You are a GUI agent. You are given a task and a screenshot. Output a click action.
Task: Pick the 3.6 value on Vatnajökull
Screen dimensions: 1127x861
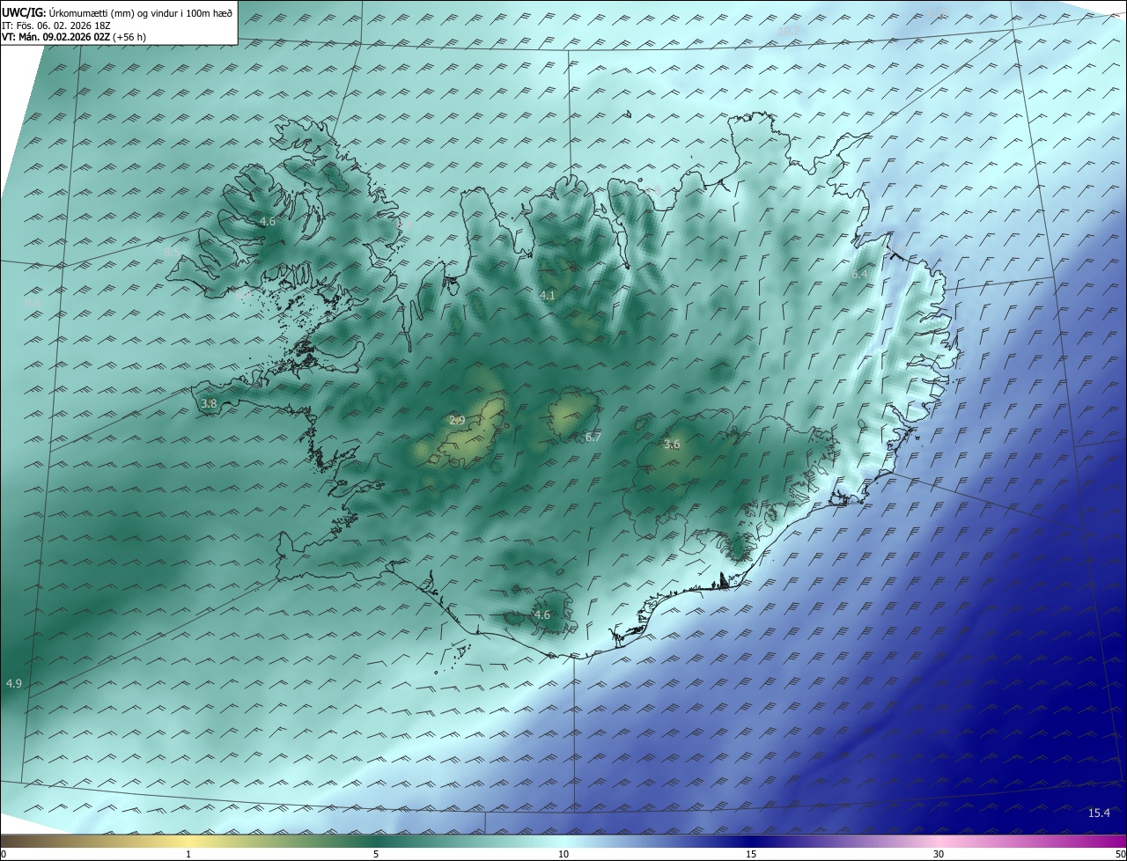click(672, 445)
